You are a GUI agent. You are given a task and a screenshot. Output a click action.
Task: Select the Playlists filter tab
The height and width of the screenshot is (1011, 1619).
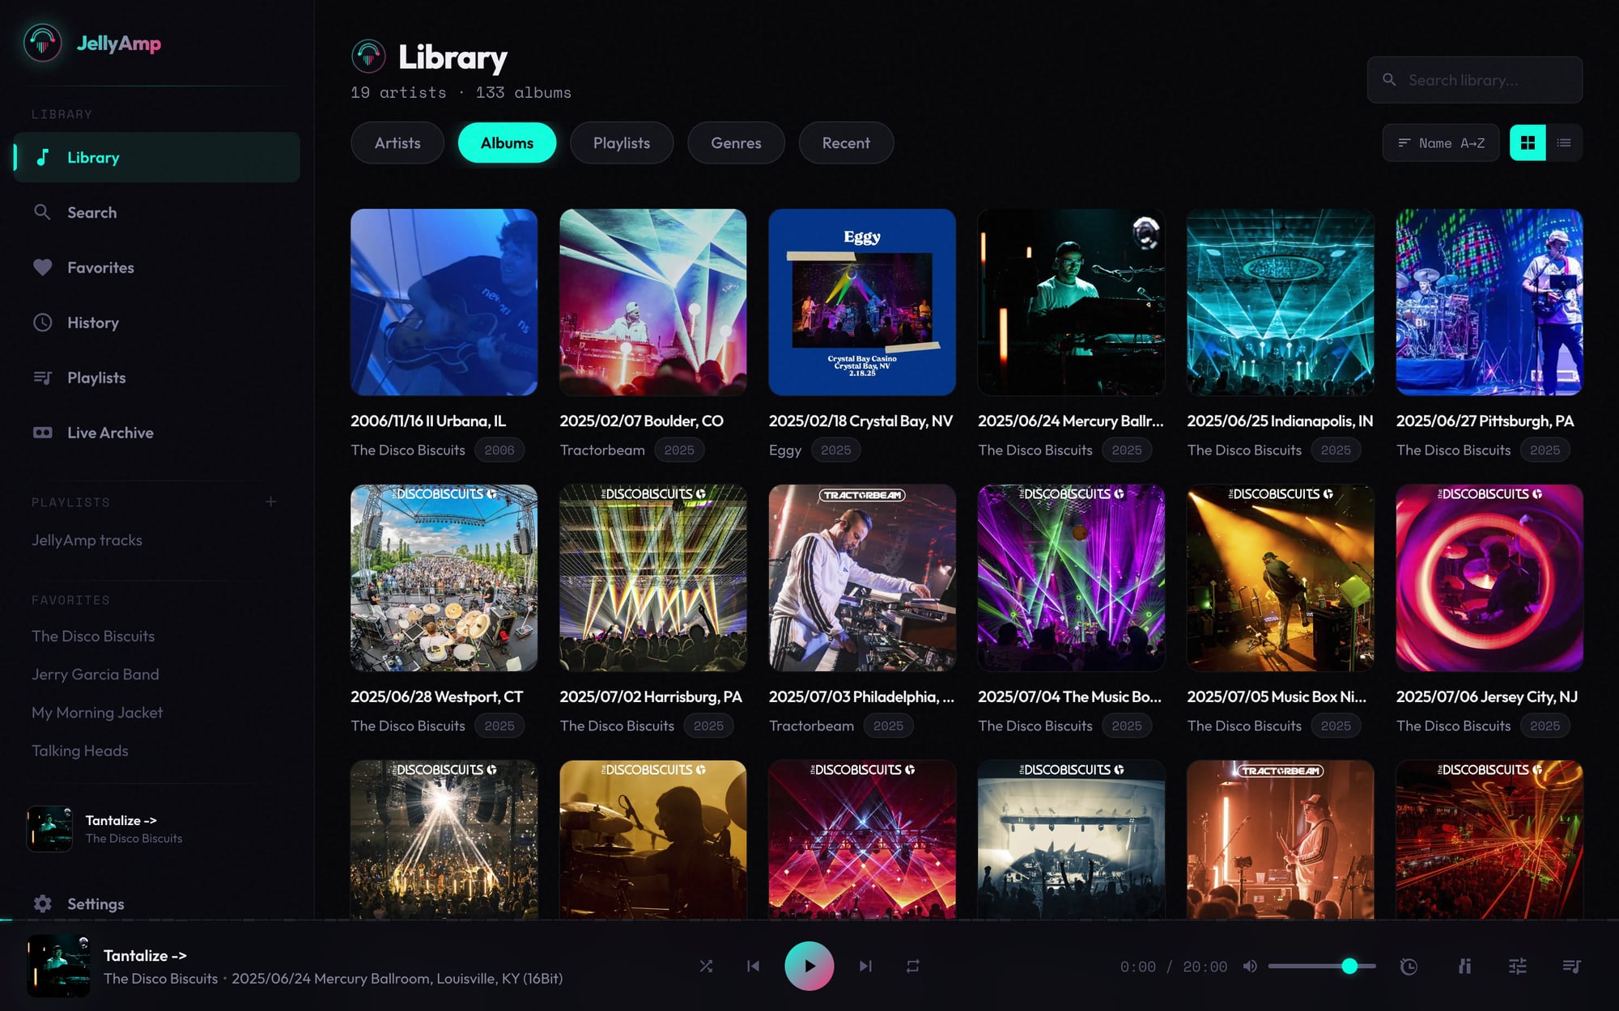[x=622, y=142]
